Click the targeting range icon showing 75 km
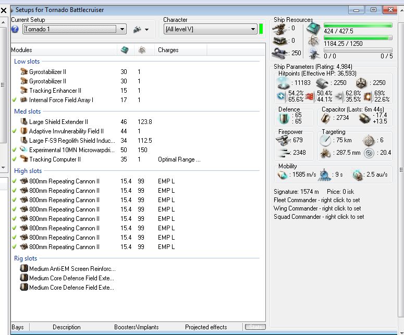The width and height of the screenshot is (404, 335). pyautogui.click(x=325, y=141)
